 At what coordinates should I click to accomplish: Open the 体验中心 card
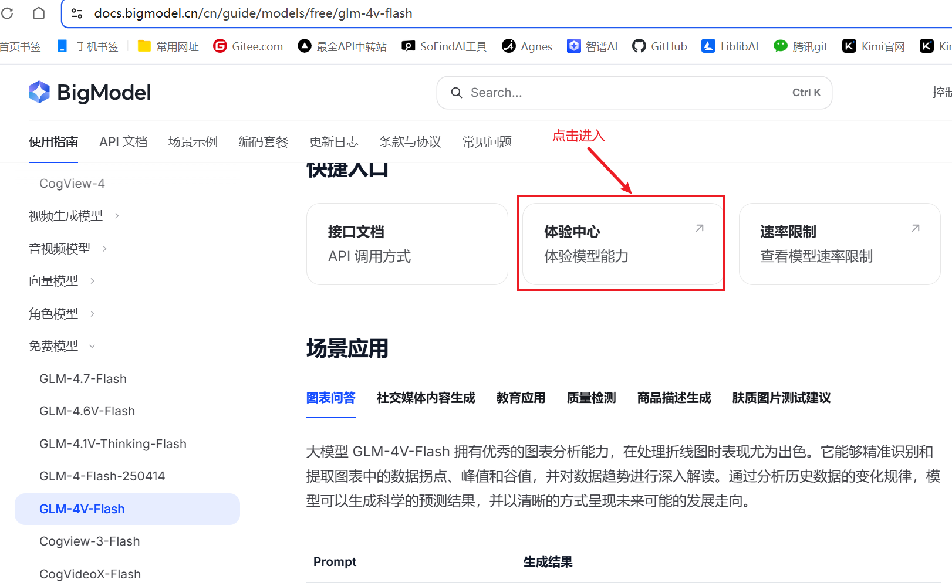[623, 244]
